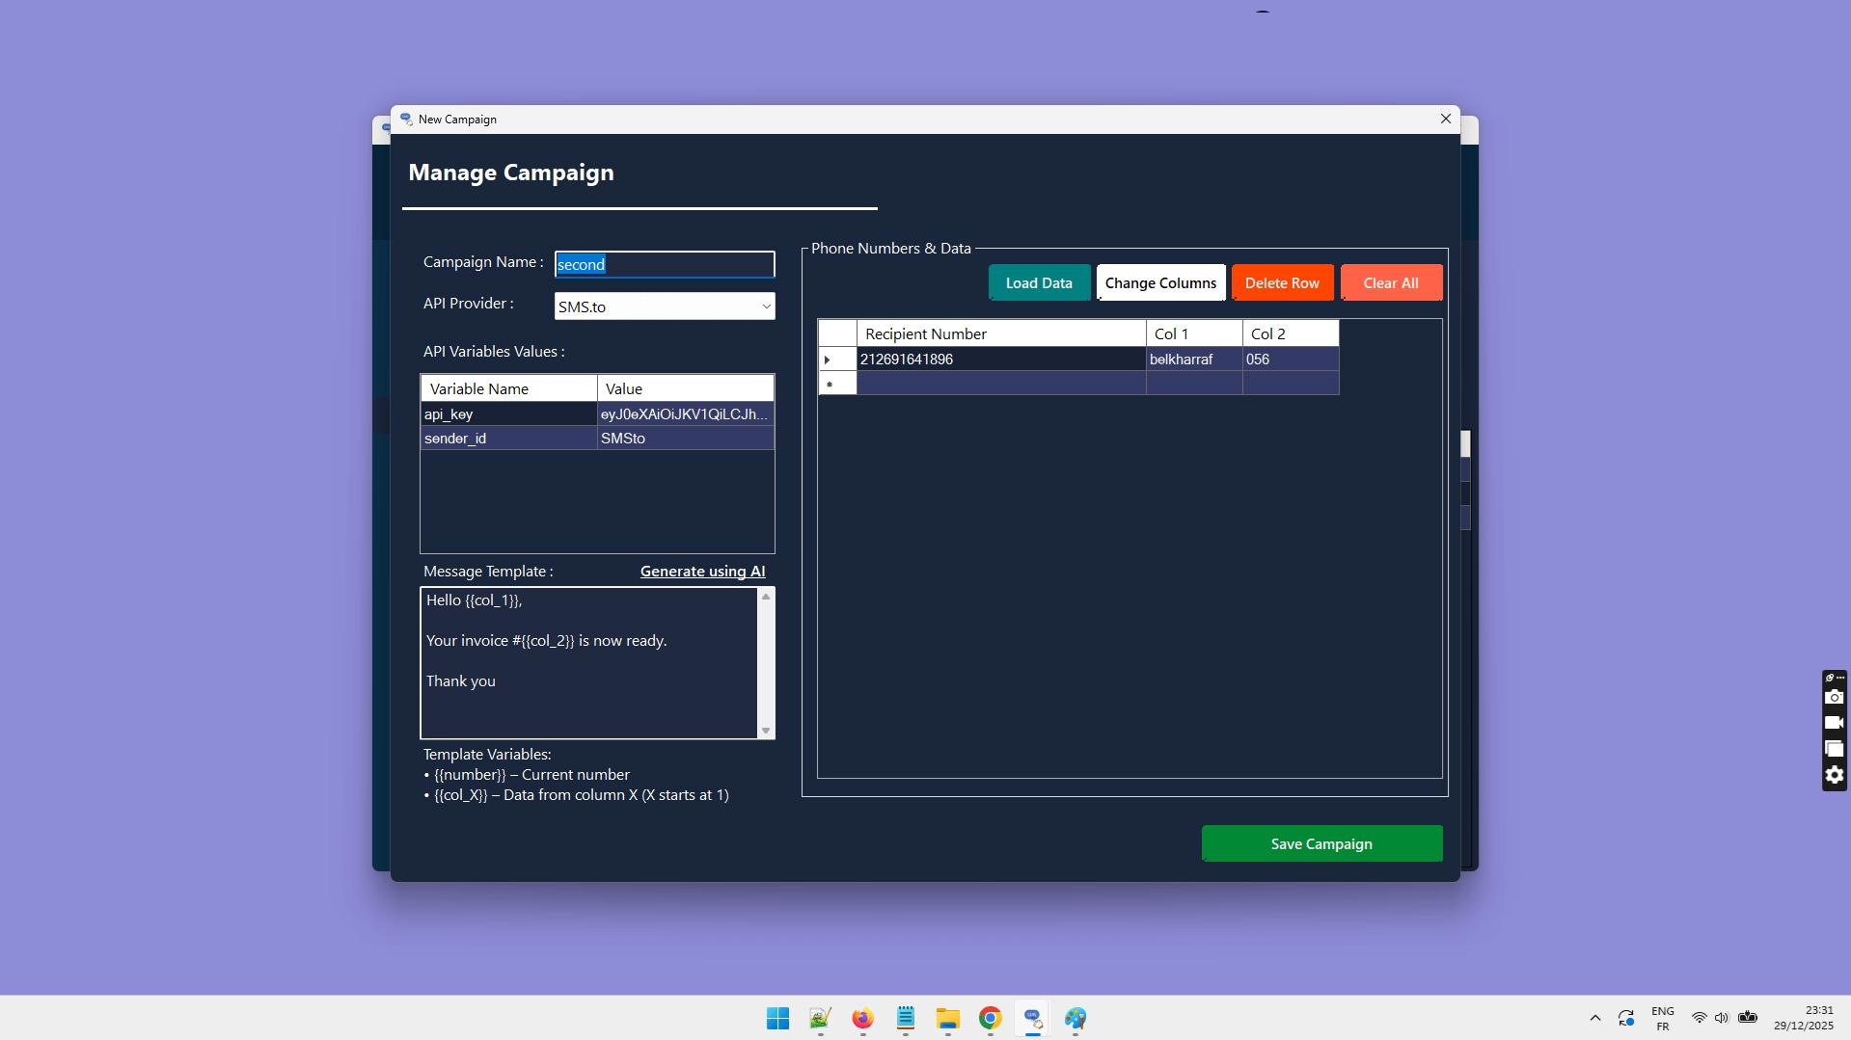Expand the system tray hidden icons chevron
Screen dimensions: 1851x1040
1594,1017
